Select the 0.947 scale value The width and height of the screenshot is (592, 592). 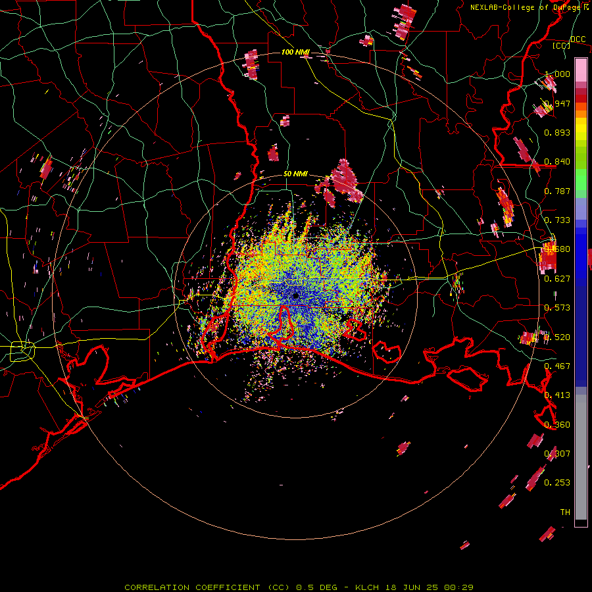pos(557,103)
